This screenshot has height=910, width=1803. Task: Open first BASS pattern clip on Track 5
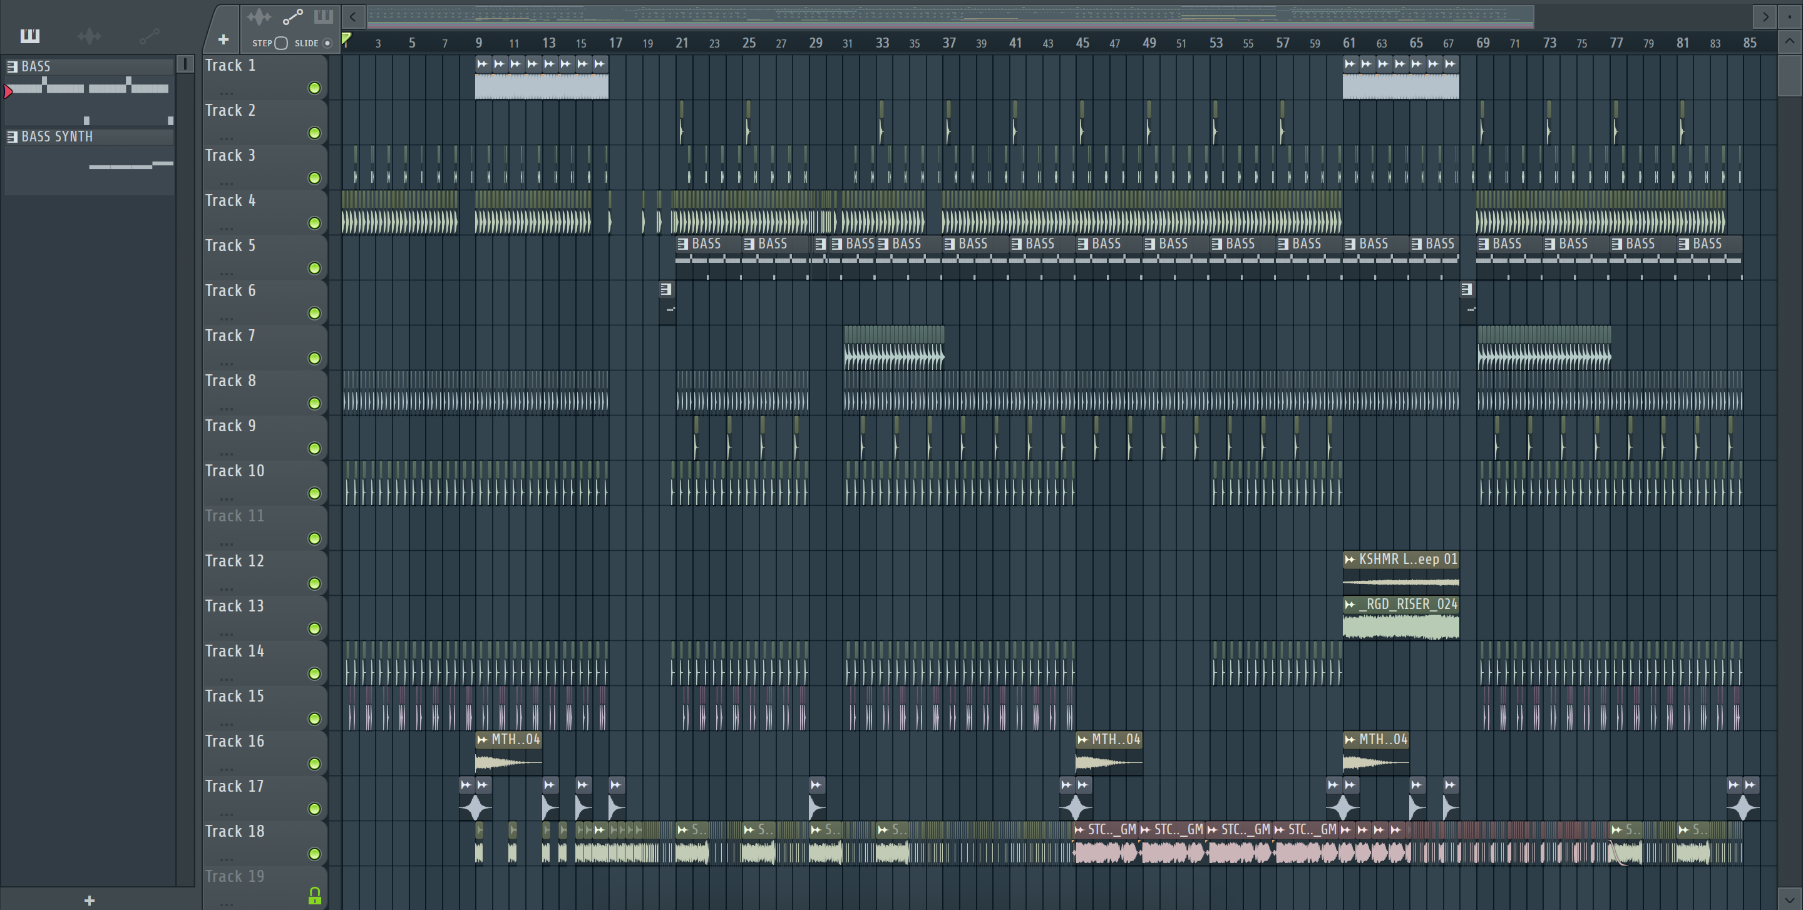coord(707,257)
